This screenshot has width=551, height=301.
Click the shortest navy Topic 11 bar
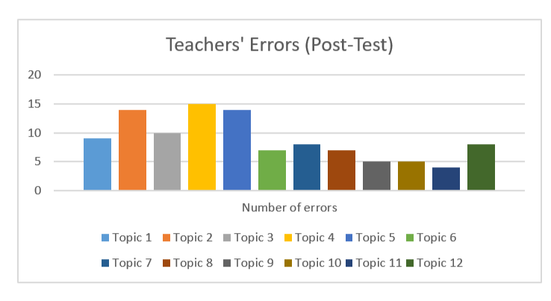coord(446,179)
